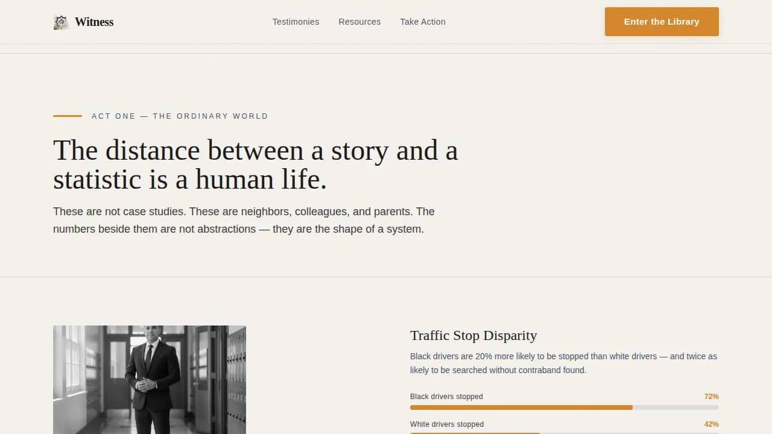Select the Black drivers stopped label
Image resolution: width=772 pixels, height=434 pixels.
(446, 396)
